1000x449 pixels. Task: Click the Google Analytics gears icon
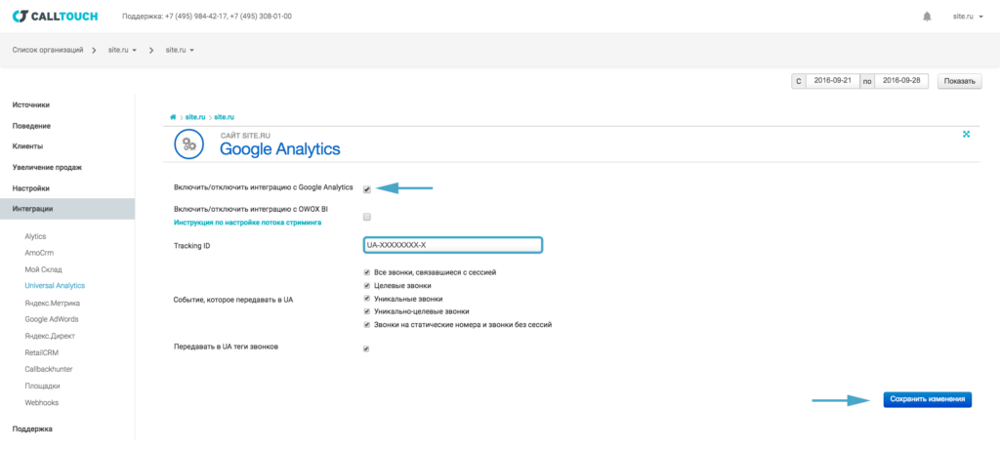(188, 143)
